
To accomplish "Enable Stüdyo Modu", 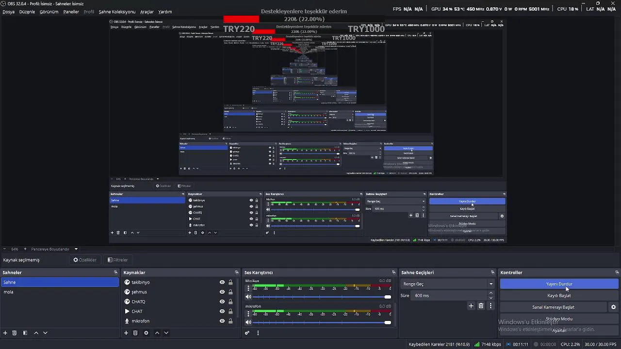I will coord(559,319).
